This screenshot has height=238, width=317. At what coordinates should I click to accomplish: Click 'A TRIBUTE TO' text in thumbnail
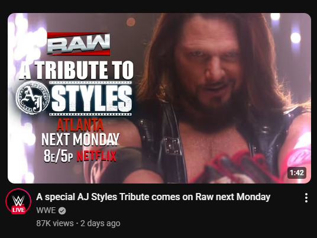point(76,70)
